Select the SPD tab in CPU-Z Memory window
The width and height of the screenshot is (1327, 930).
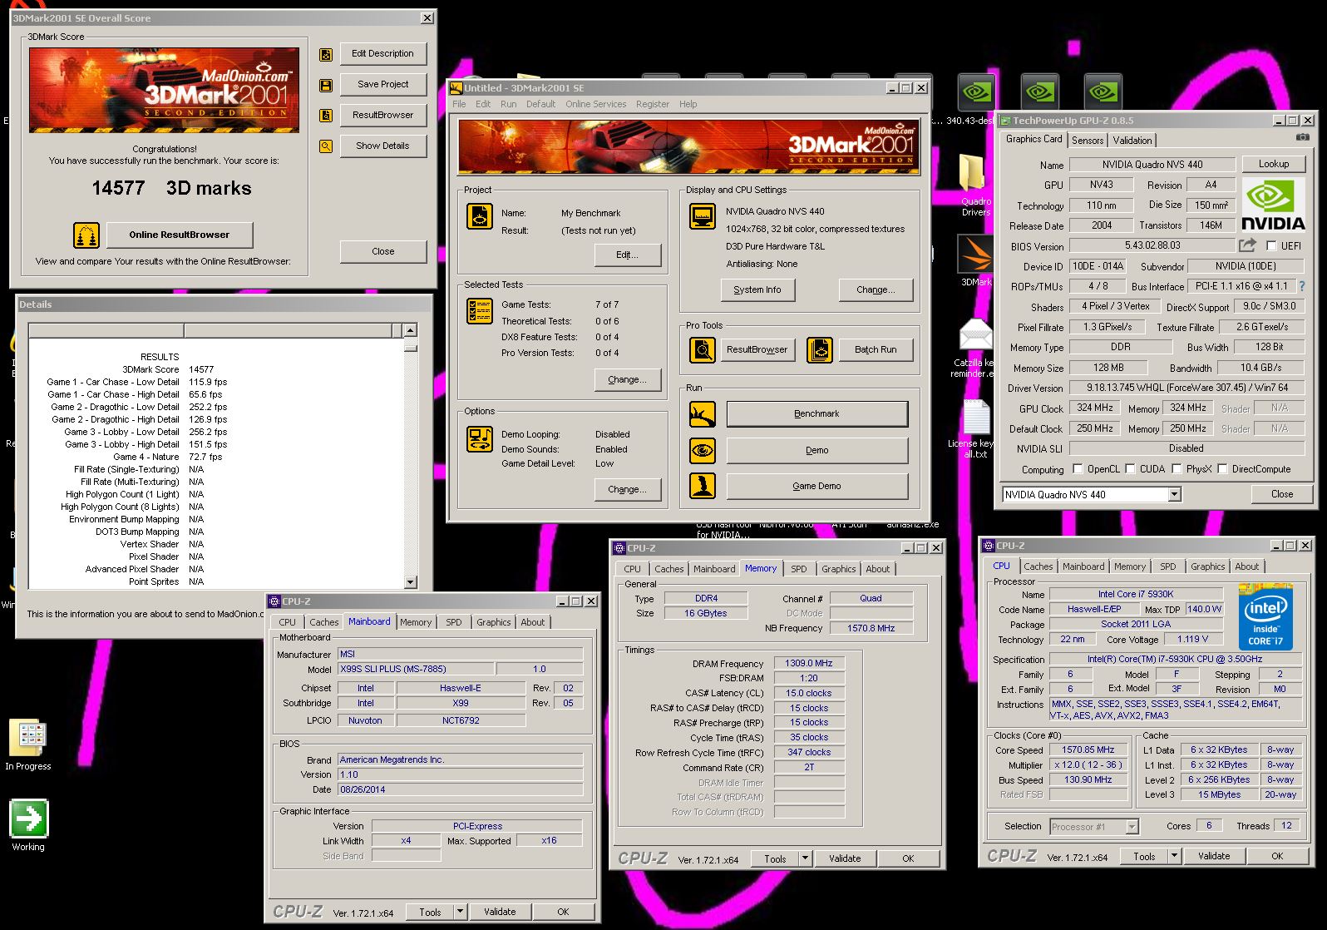[x=799, y=569]
